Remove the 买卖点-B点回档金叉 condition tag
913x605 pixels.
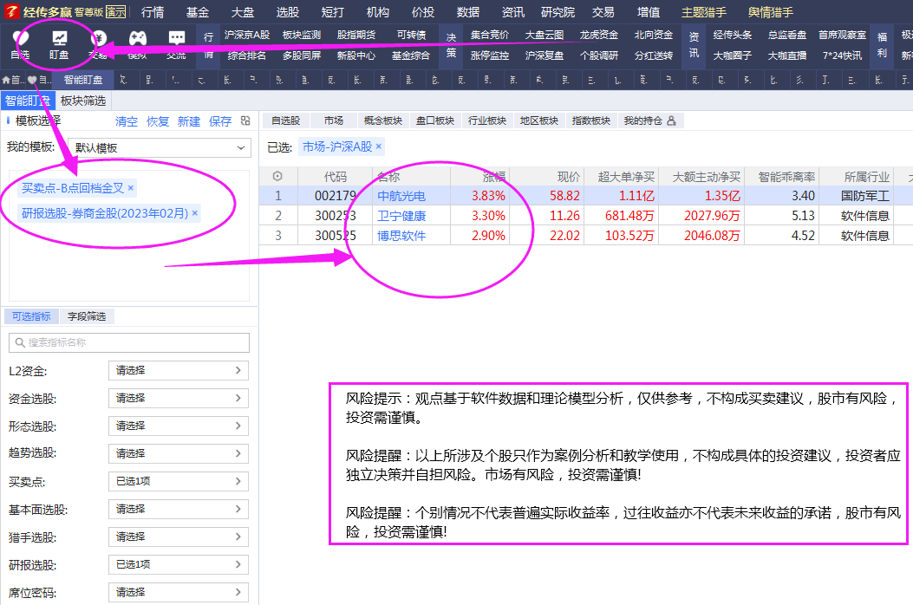(x=130, y=187)
